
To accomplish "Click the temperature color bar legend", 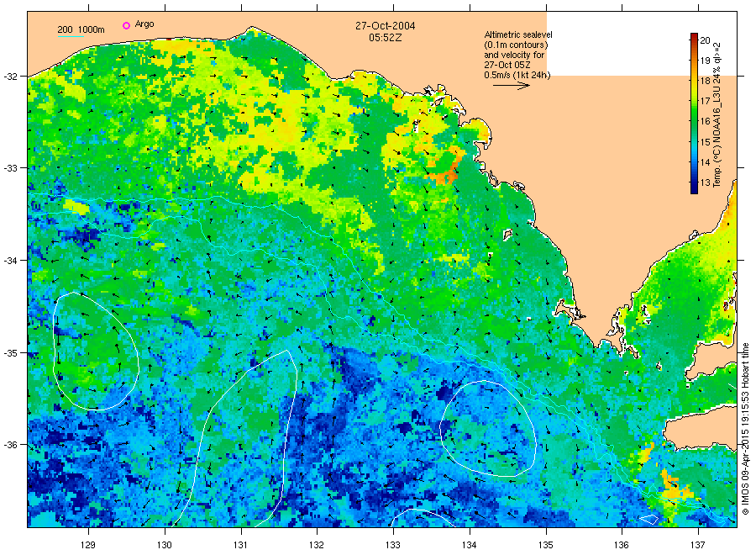I will (x=694, y=114).
